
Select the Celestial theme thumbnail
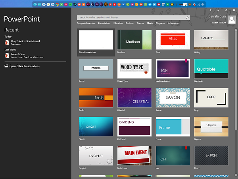134,98
